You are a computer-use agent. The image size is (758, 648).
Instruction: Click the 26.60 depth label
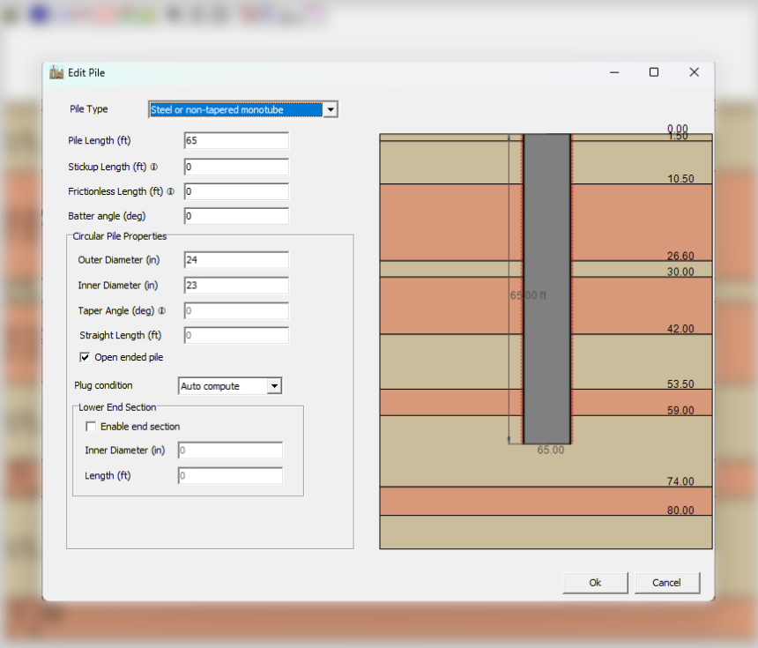point(680,256)
